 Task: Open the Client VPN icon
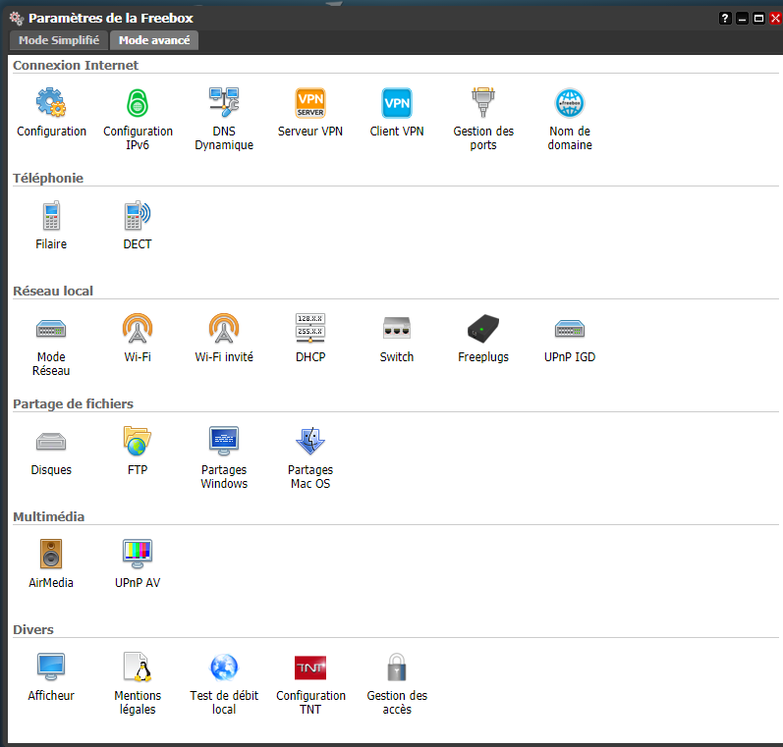397,103
